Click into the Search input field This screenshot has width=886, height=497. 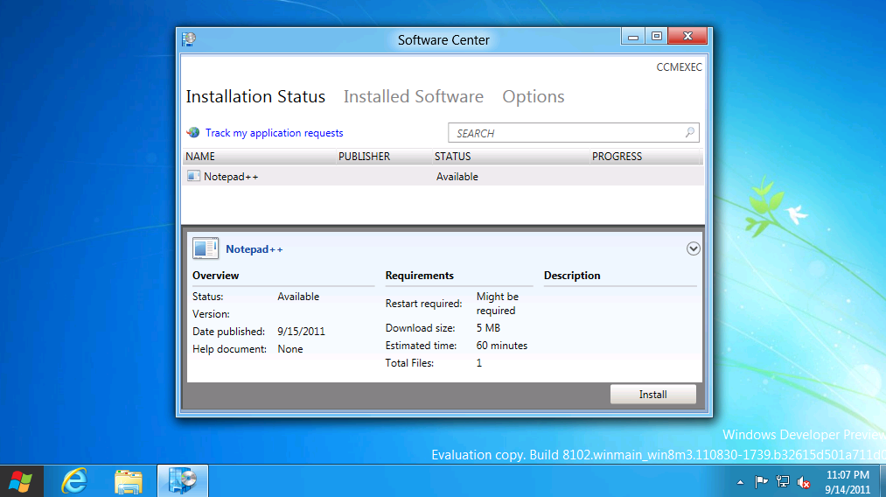point(564,133)
